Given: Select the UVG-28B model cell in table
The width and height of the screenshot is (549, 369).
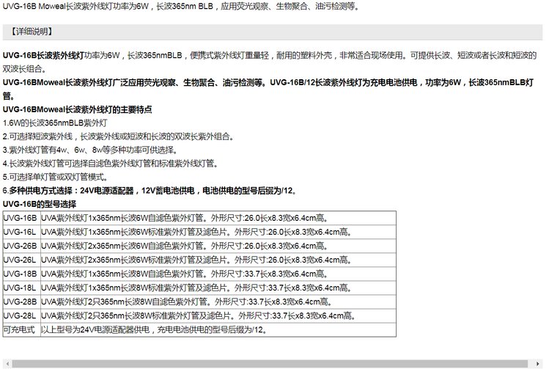Looking at the screenshot, I should [x=20, y=302].
